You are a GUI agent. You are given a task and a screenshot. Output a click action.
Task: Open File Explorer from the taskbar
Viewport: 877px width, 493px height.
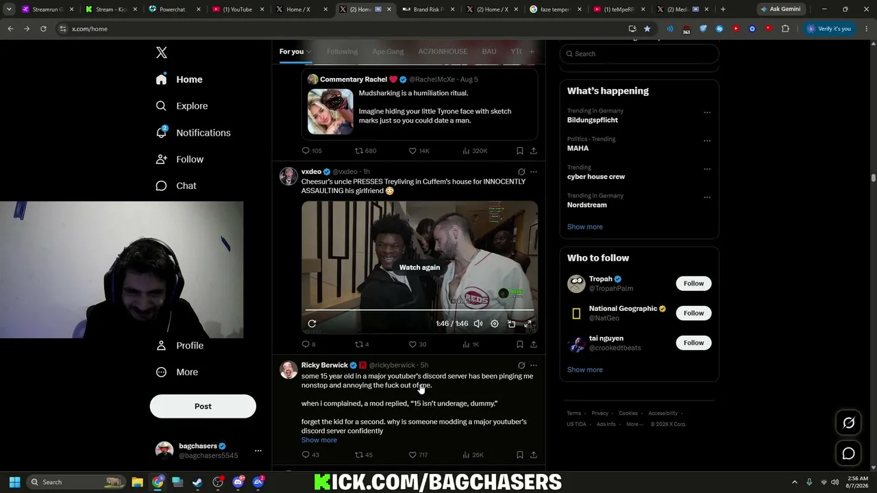coord(137,482)
